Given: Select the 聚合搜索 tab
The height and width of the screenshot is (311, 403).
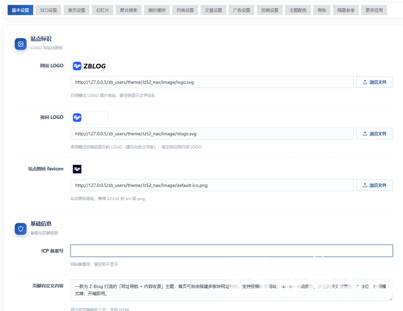Looking at the screenshot, I should 129,10.
